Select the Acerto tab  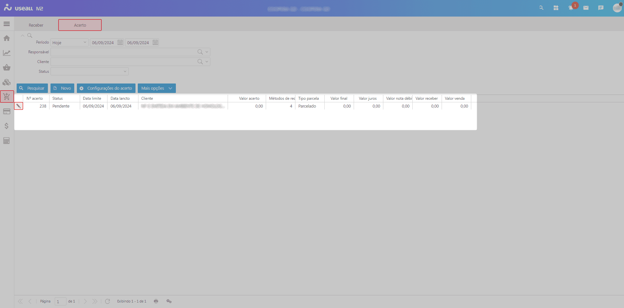pyautogui.click(x=80, y=25)
